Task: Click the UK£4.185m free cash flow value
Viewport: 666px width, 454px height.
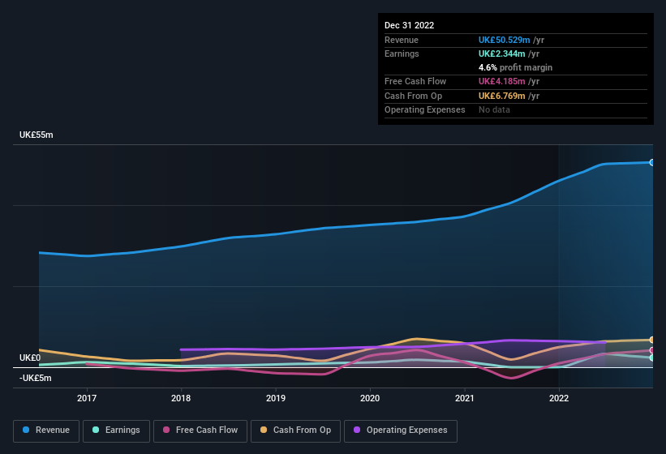Action: coord(501,81)
